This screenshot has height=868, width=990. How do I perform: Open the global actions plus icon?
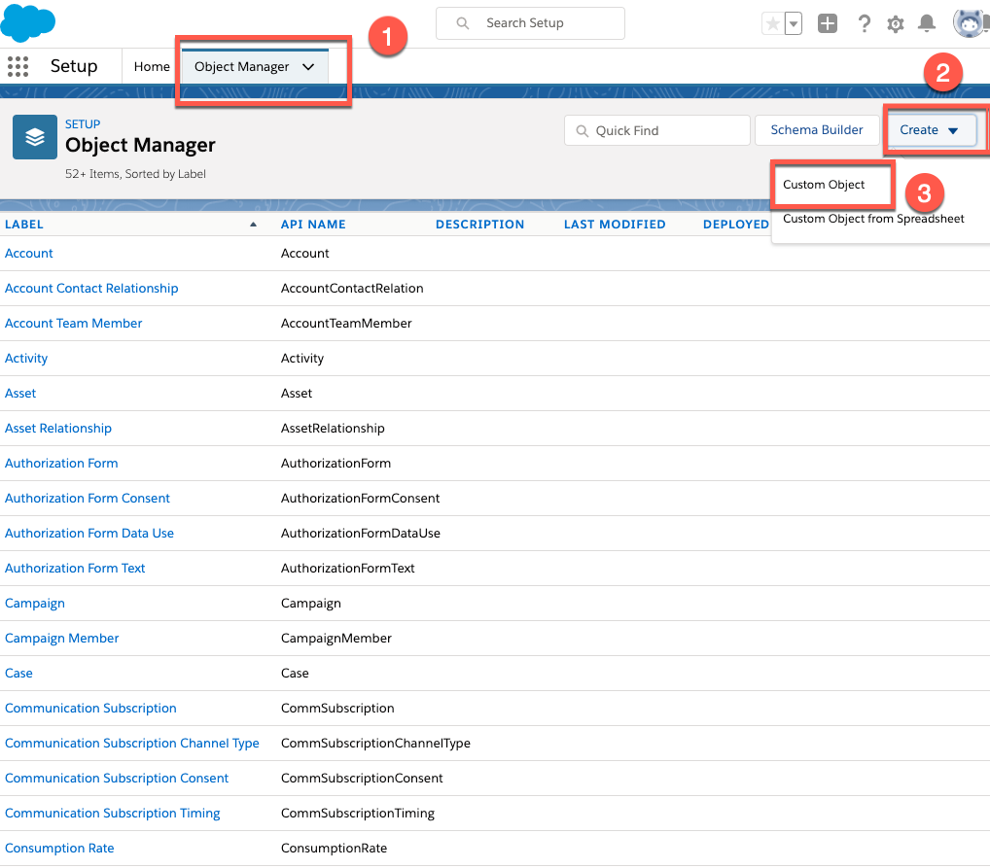[827, 24]
